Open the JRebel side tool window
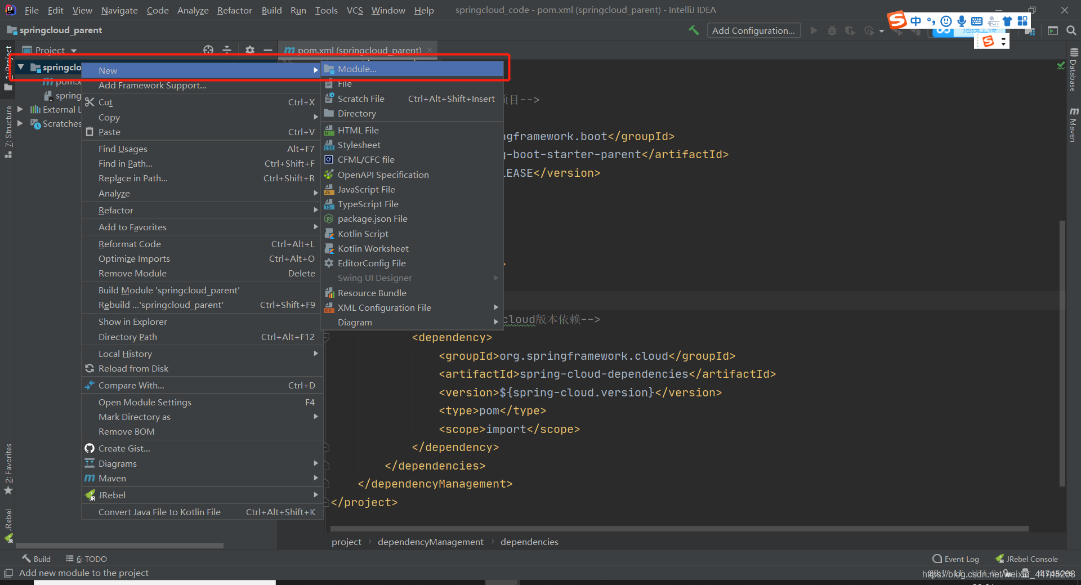1081x585 pixels. (8, 525)
